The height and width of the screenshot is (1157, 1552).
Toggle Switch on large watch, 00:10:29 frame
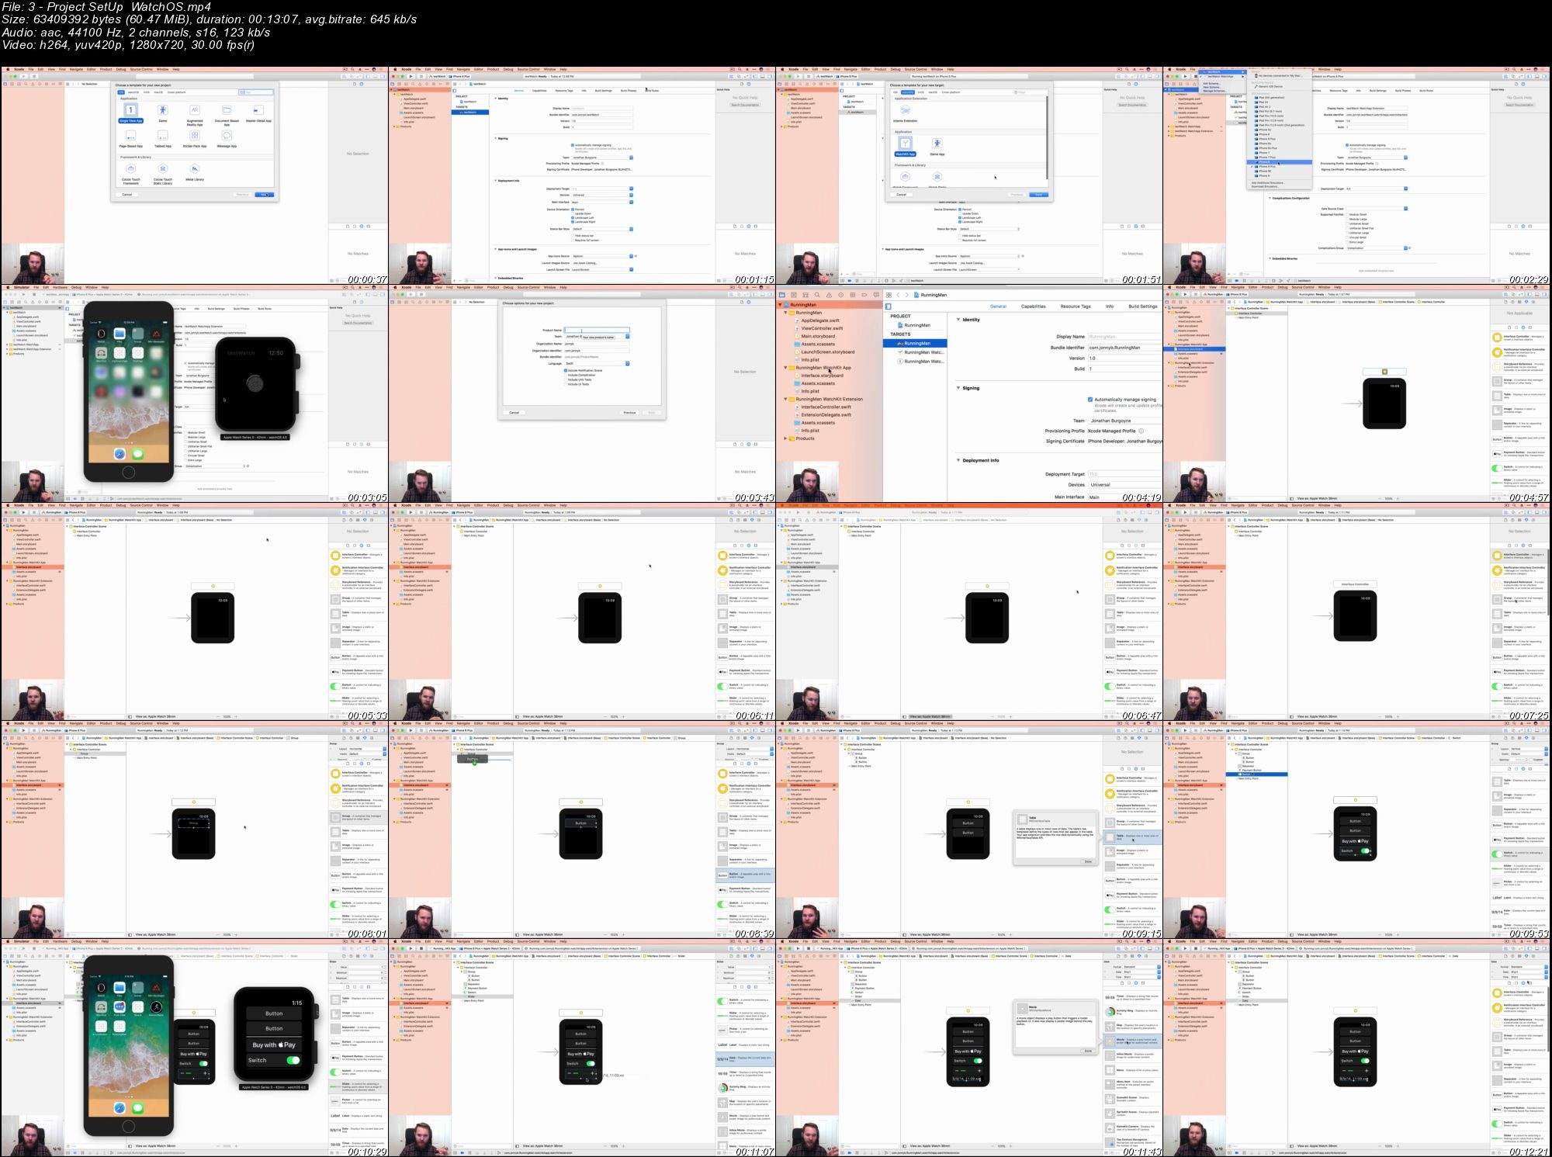pyautogui.click(x=293, y=1060)
